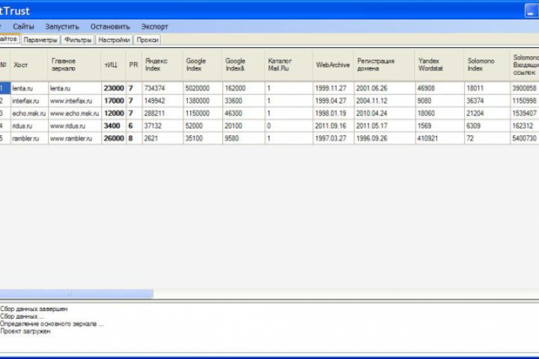Click the Solomono Index column header

pyautogui.click(x=487, y=64)
